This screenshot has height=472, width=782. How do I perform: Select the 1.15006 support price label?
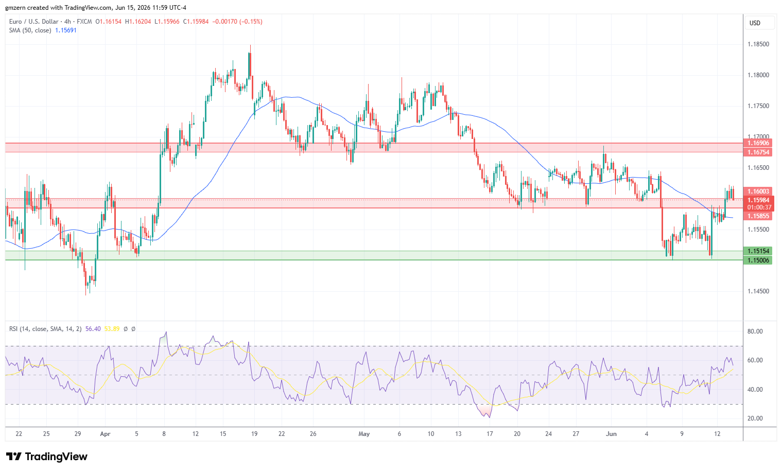759,260
